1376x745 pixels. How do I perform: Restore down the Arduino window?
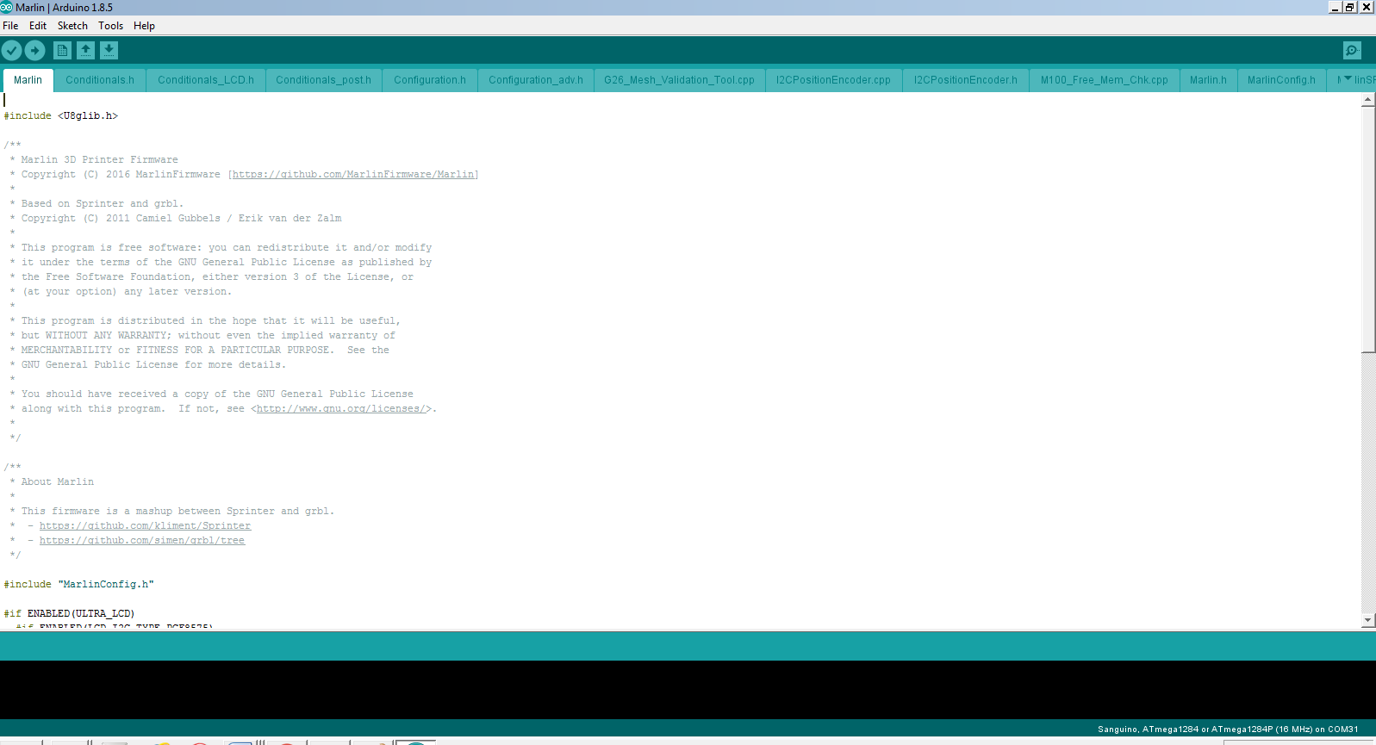[1350, 7]
